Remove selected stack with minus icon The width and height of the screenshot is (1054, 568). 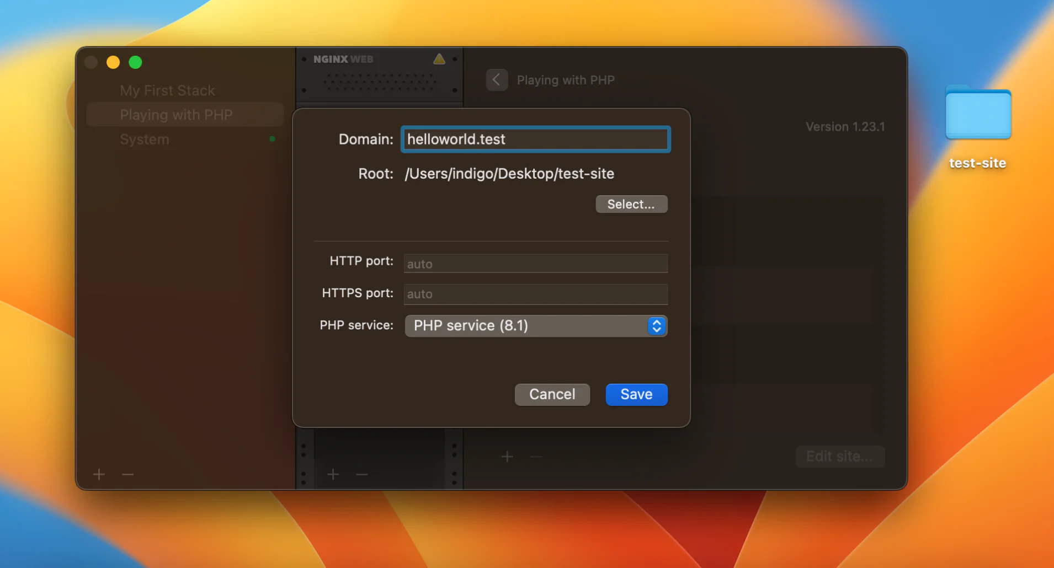(x=128, y=474)
